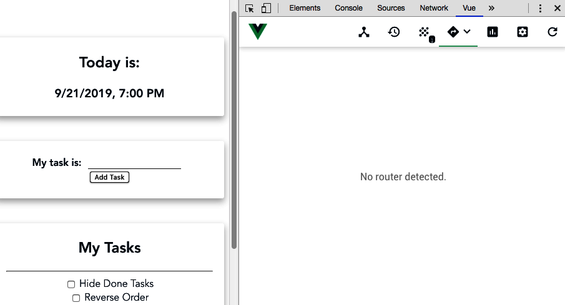Click the Vue logo in devtools
Screen dimensions: 565x305
pos(258,31)
